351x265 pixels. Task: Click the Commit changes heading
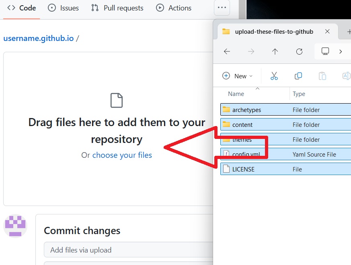pyautogui.click(x=82, y=230)
